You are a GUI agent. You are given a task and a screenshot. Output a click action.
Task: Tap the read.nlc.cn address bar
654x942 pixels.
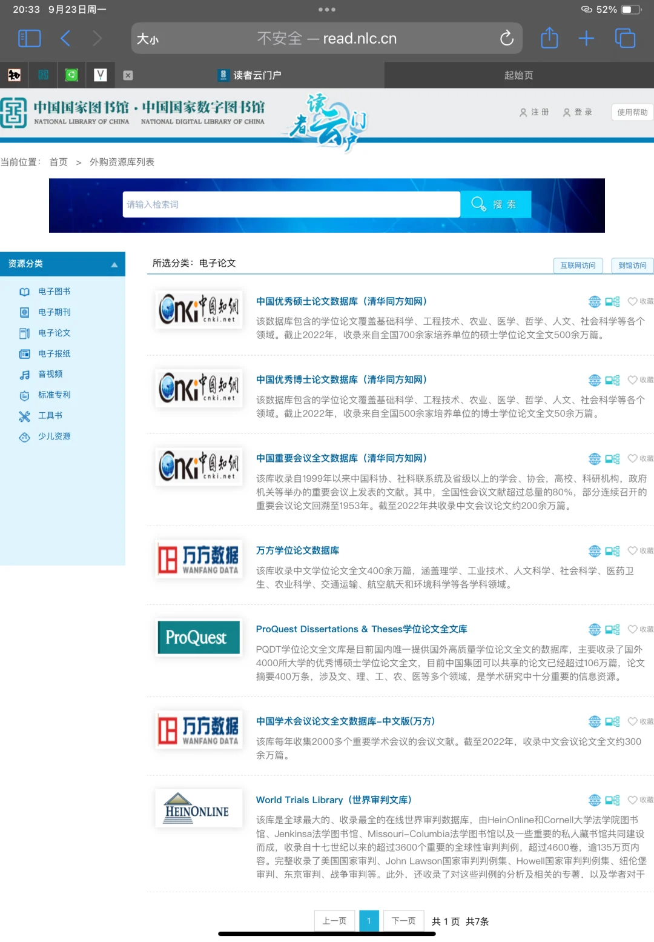coord(327,39)
